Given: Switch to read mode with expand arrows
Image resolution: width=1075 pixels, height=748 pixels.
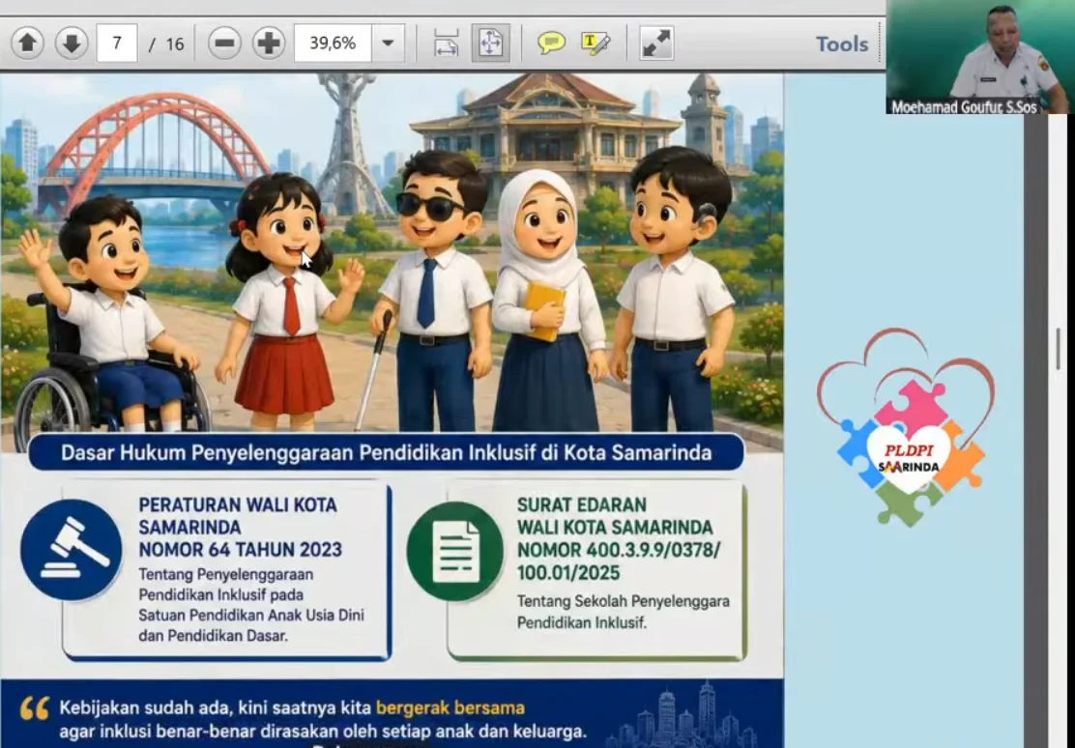Looking at the screenshot, I should [x=656, y=43].
